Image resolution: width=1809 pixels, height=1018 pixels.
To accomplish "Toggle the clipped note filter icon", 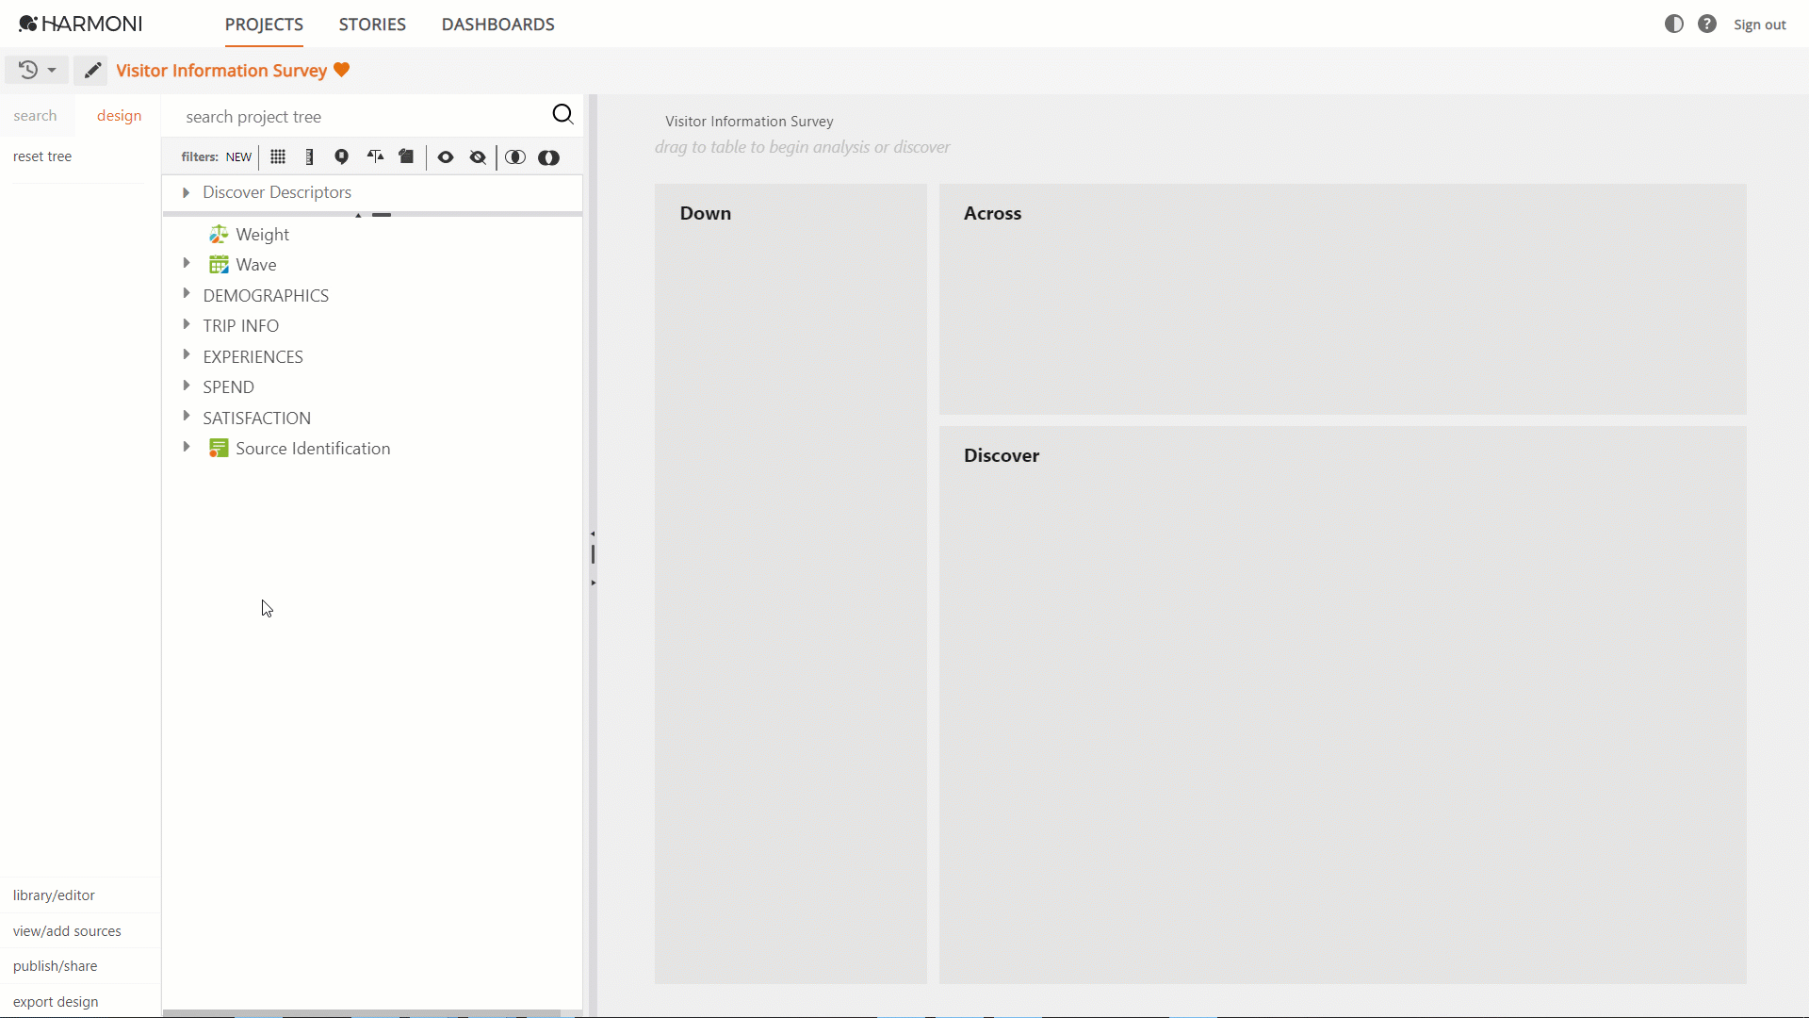I will (x=406, y=156).
